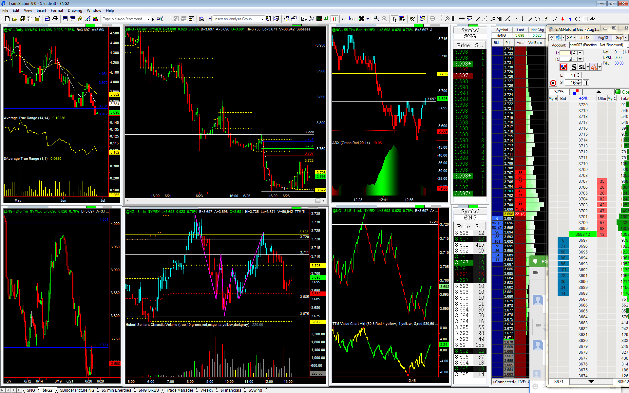Click the Zoom Out magnifier icon

384,19
